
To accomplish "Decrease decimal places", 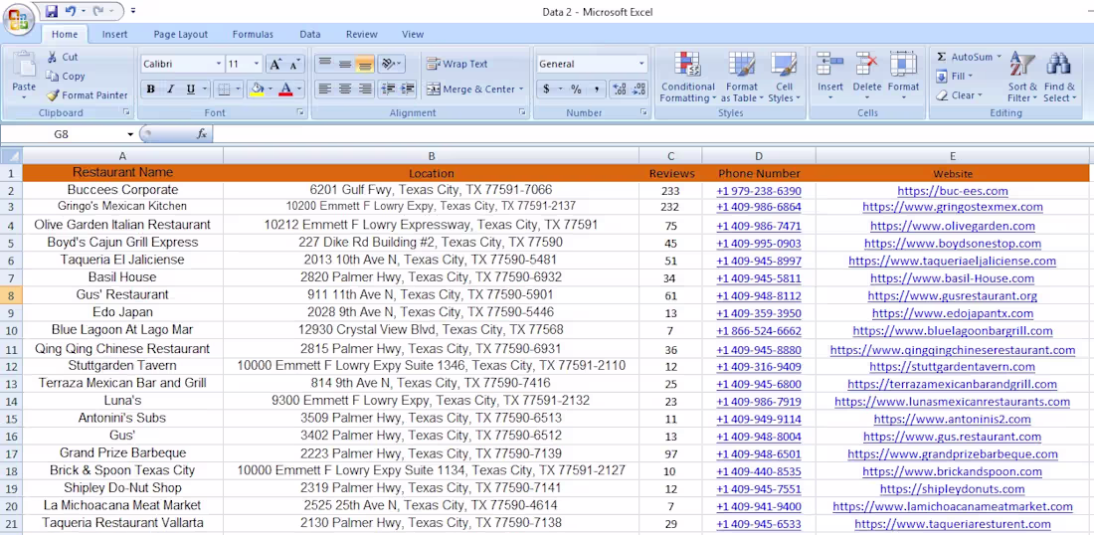I will tap(638, 89).
